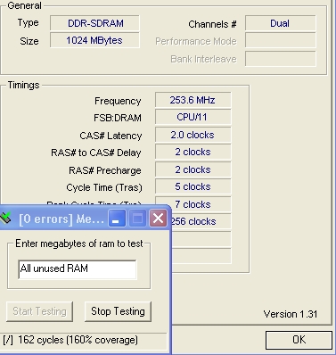Image resolution: width=336 pixels, height=355 pixels.
Task: Click the 2.0 clocks CAS# Latency value
Action: coord(193,135)
